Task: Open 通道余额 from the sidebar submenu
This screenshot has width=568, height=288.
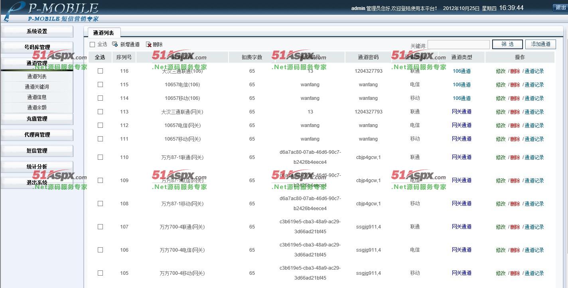Action: pyautogui.click(x=37, y=107)
